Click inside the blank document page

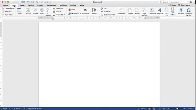pos(99,64)
